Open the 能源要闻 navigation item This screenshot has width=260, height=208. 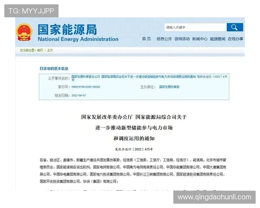pos(218,39)
